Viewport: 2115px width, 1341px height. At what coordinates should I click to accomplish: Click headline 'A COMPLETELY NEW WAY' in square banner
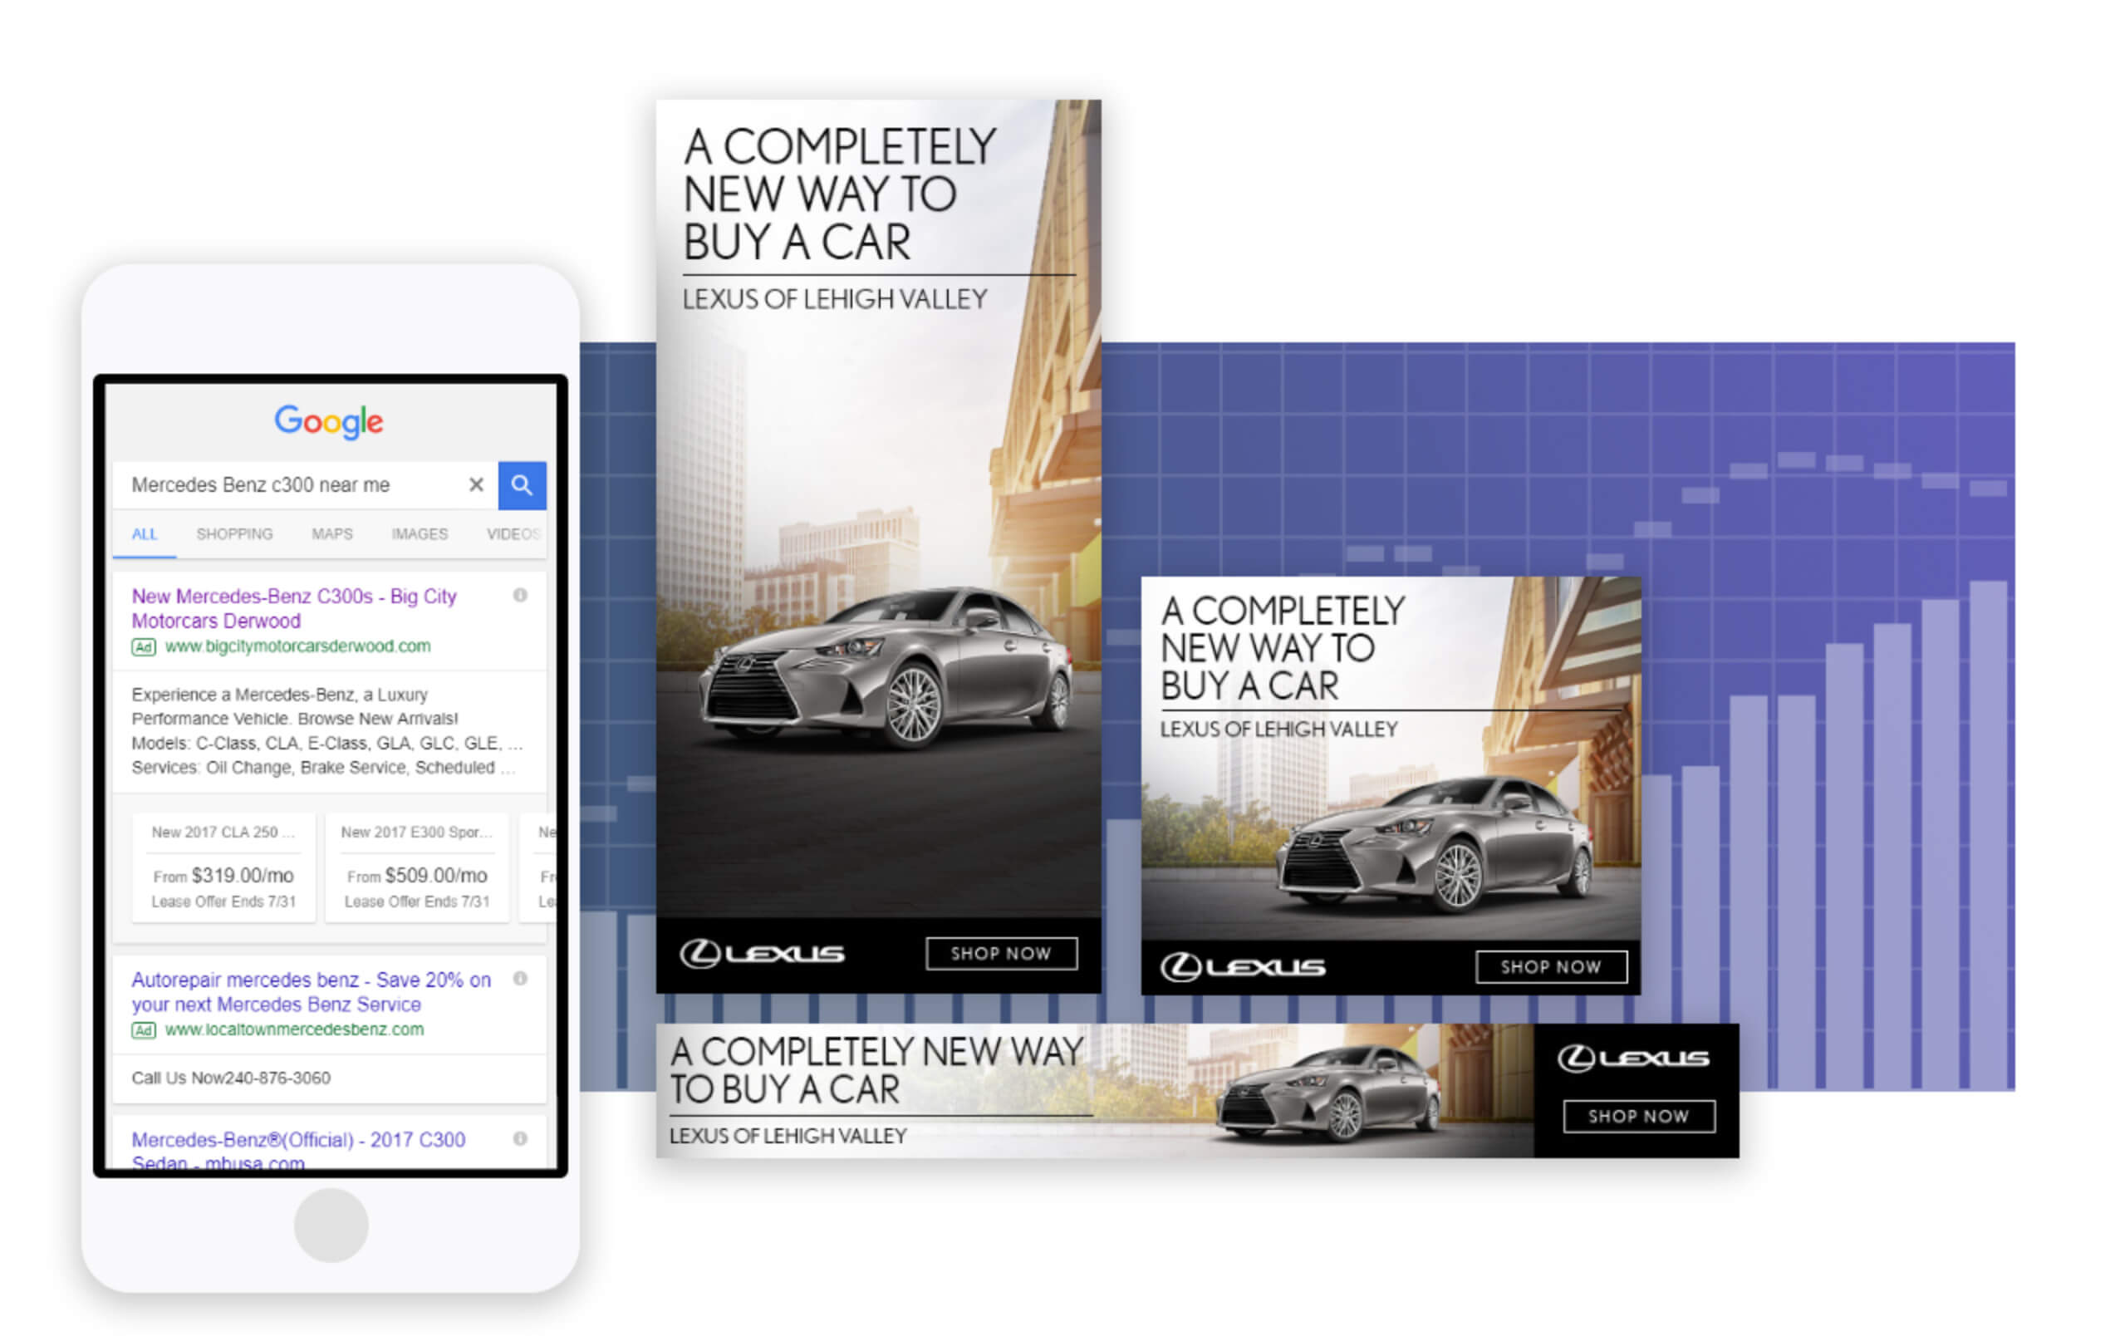pos(1283,648)
